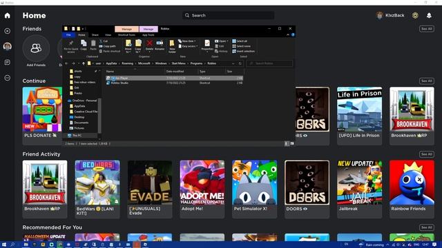
Task: Collapse Explorer ribbon with chevron
Action: pos(288,35)
